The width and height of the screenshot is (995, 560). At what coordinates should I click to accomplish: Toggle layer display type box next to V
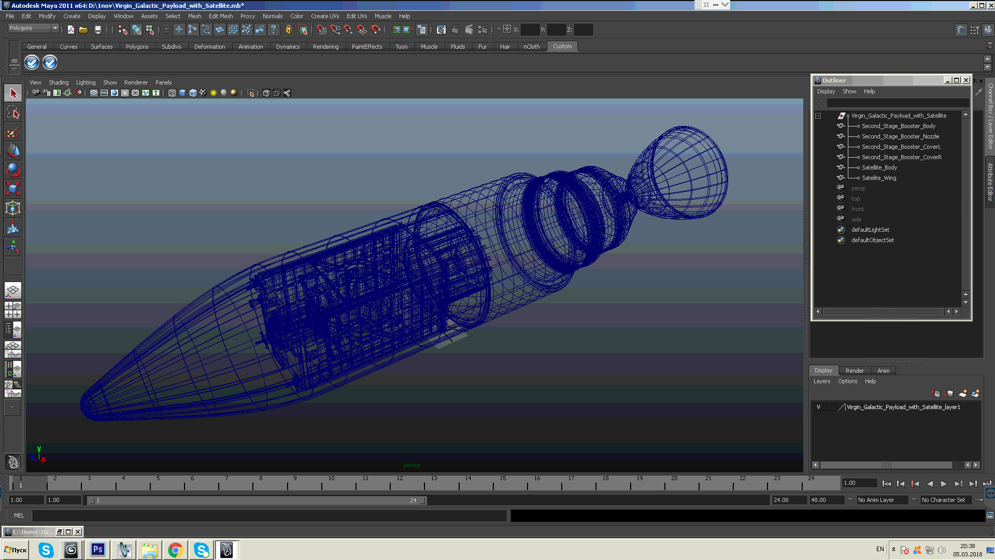[830, 407]
